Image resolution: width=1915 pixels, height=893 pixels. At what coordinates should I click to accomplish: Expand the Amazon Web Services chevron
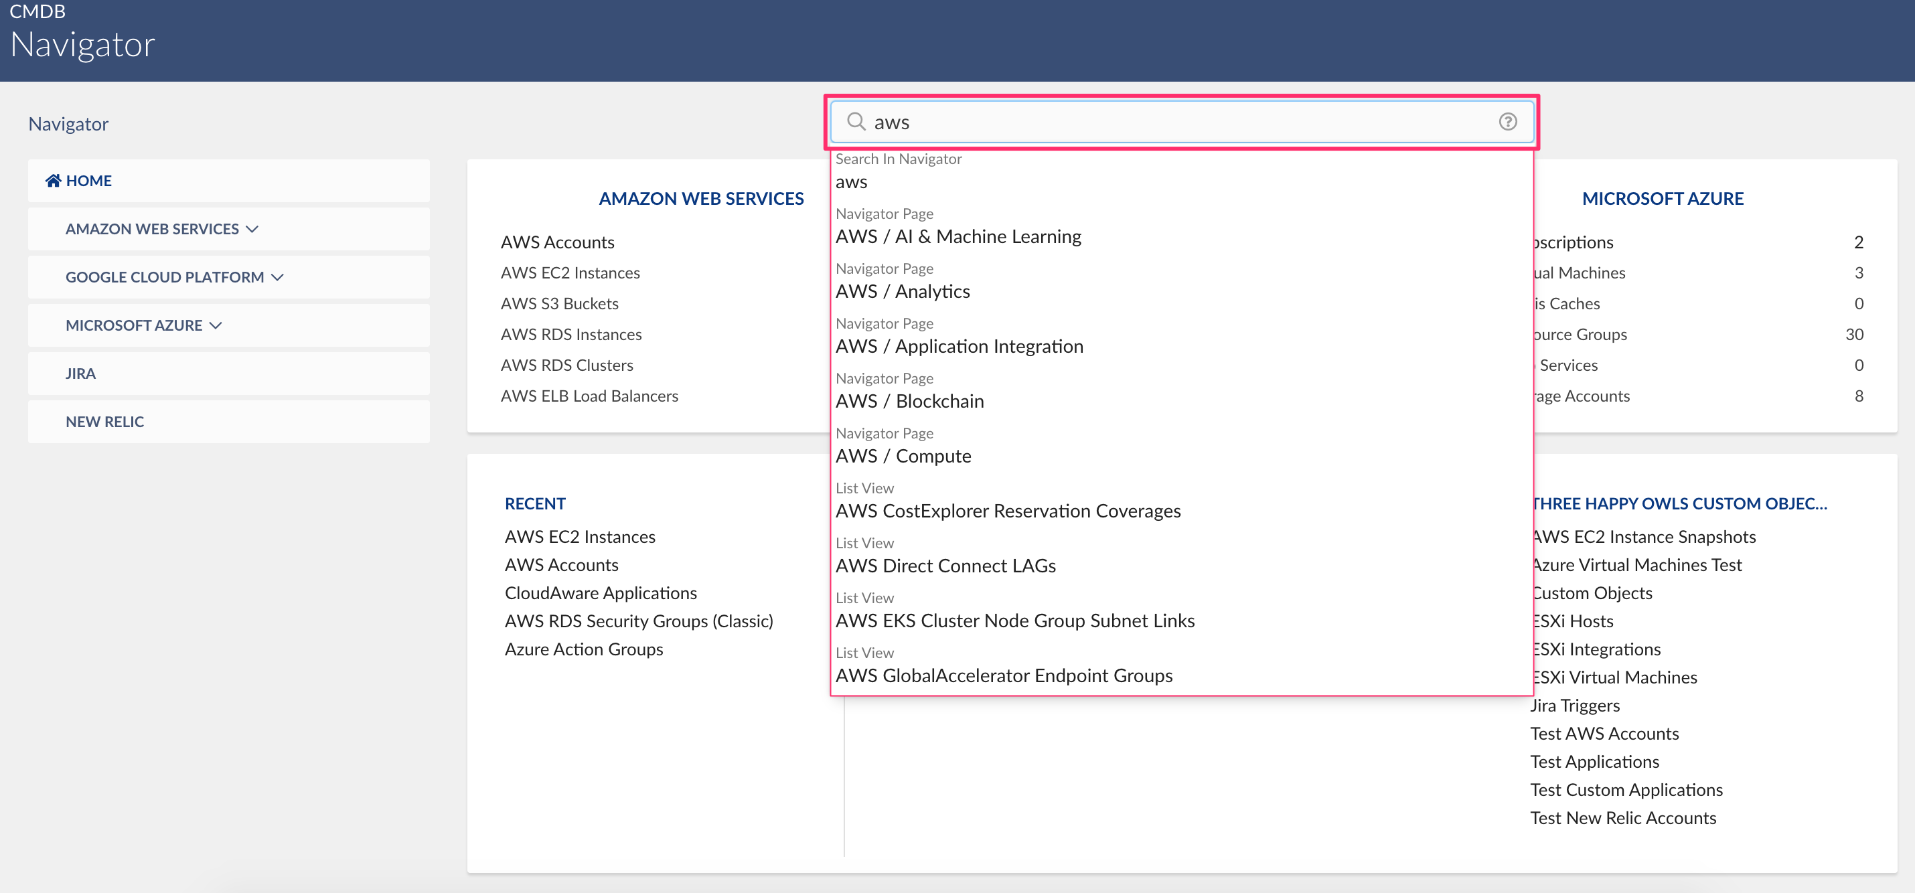[x=252, y=229]
